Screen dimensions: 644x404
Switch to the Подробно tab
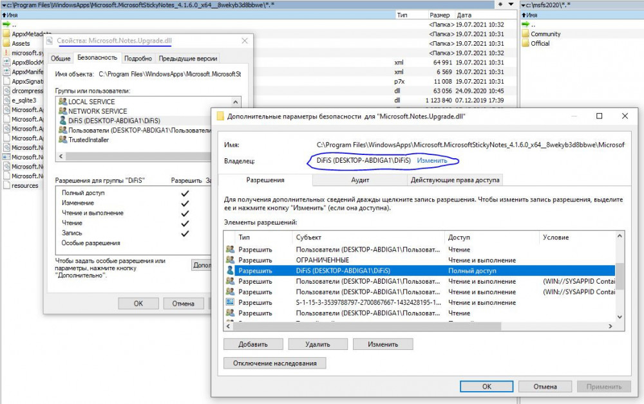(x=137, y=58)
